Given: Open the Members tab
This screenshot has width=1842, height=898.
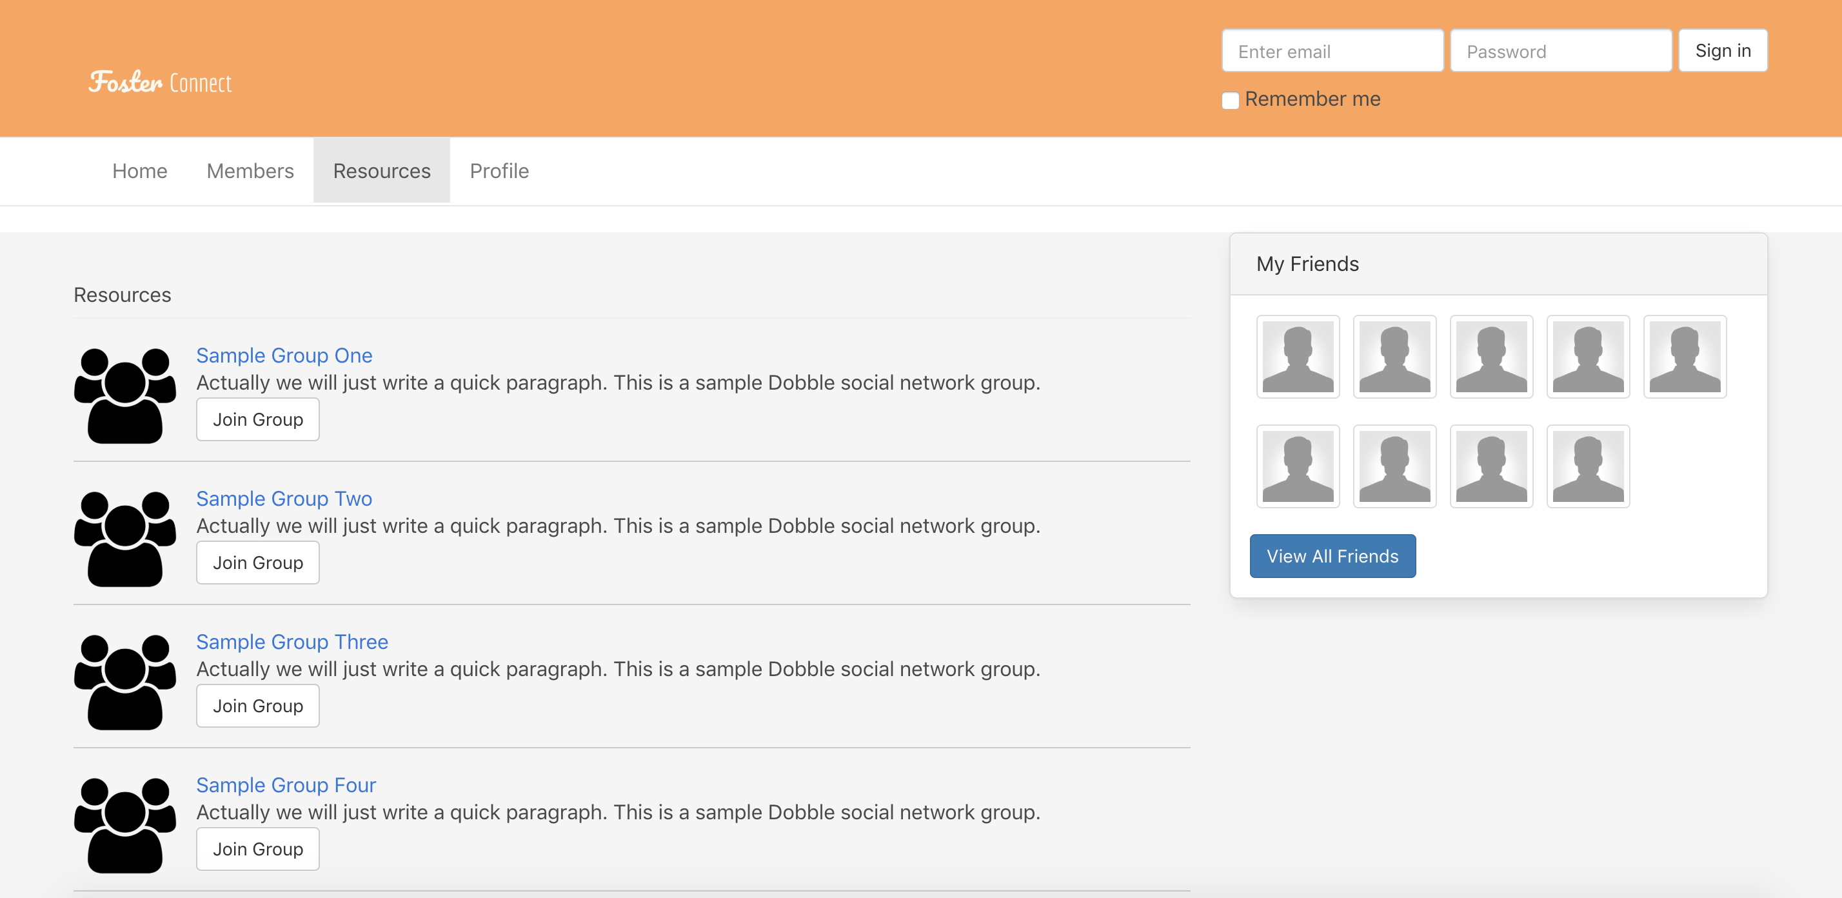Looking at the screenshot, I should tap(250, 171).
